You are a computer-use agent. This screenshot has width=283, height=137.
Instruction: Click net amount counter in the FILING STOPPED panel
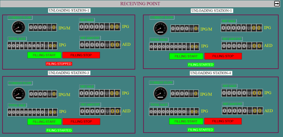(x=100, y=45)
